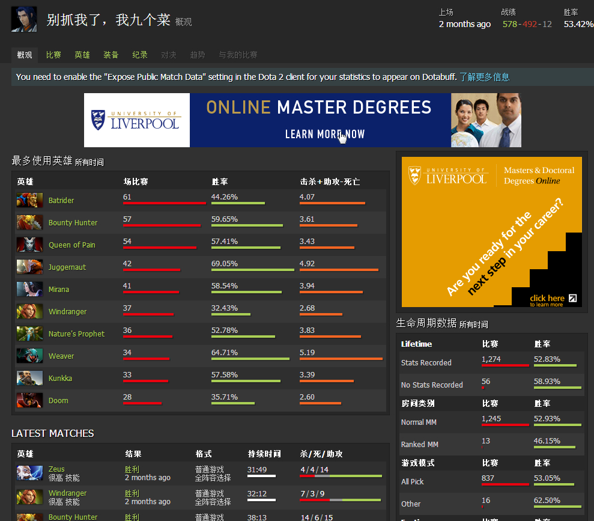Select the 趋势 trends tab
This screenshot has width=594, height=521.
pyautogui.click(x=198, y=55)
